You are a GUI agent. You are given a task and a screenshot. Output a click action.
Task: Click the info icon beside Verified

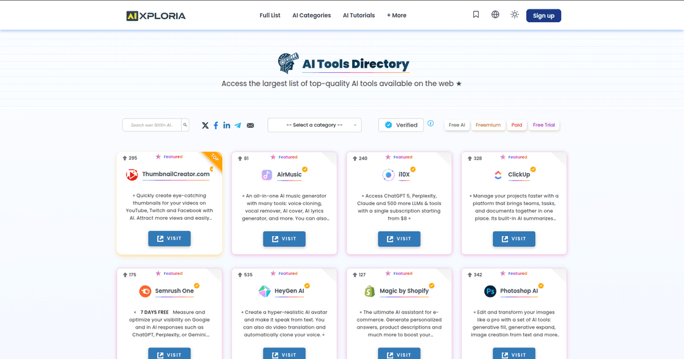click(431, 123)
